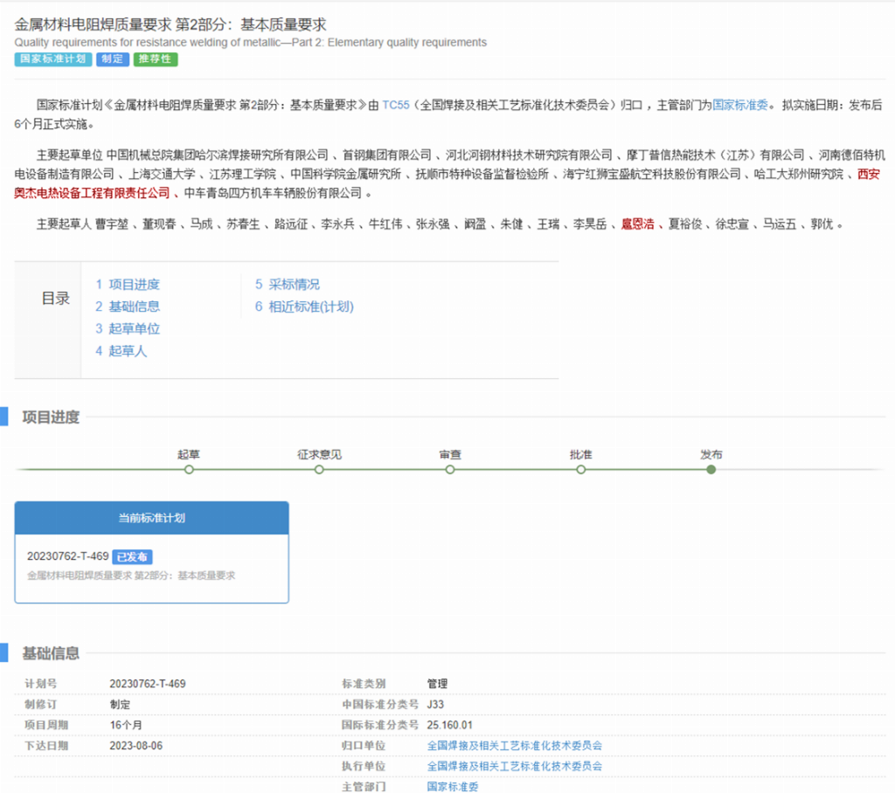Click the 起草 stage marker on timeline
Image resolution: width=895 pixels, height=793 pixels.
tap(189, 470)
